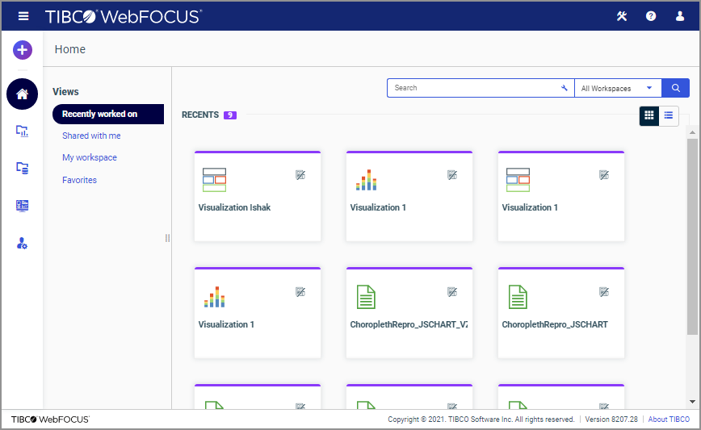Click the edit icon on ChoroplethRepro_JSCHART card
701x430 pixels.
pyautogui.click(x=604, y=292)
